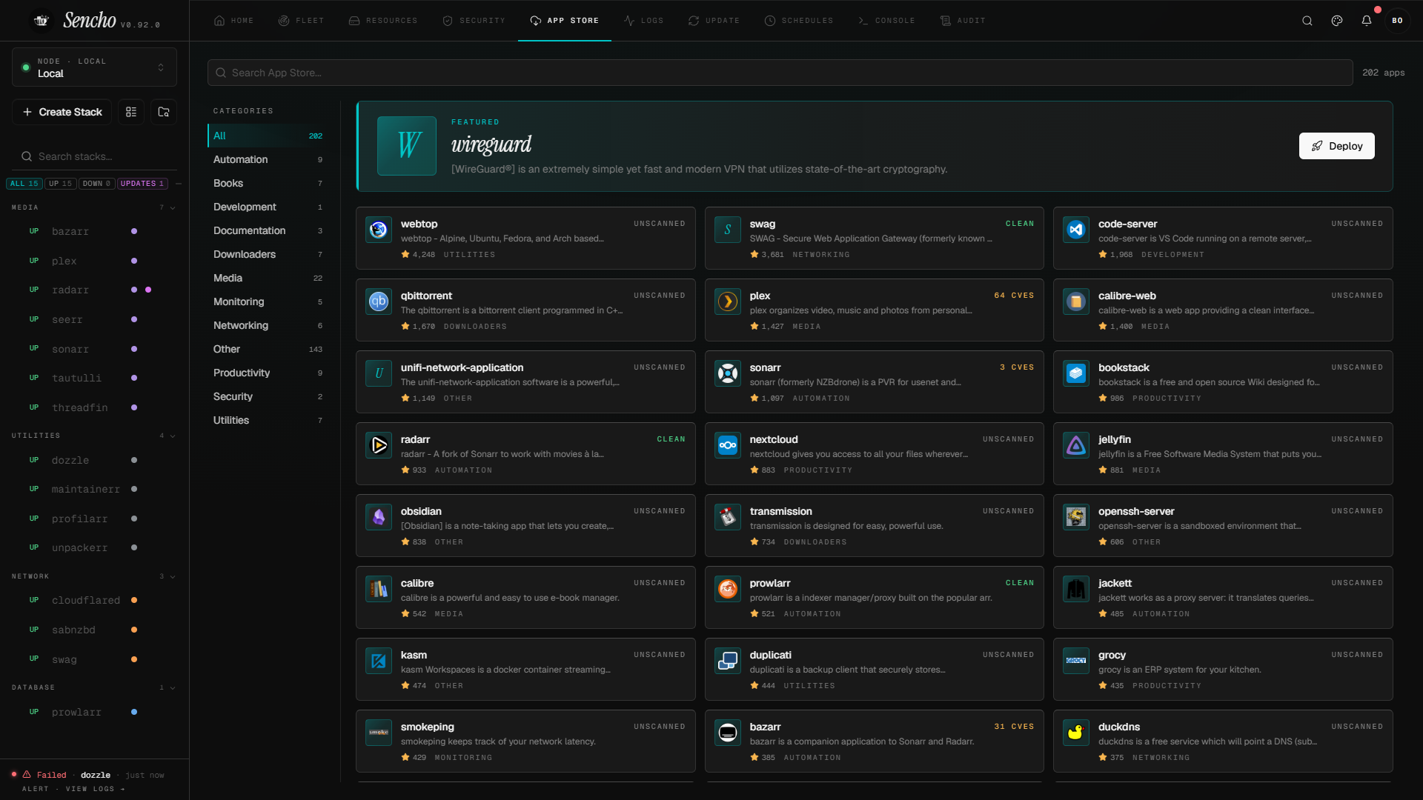Open the Audit tab
Image resolution: width=1423 pixels, height=800 pixels.
[x=963, y=21]
